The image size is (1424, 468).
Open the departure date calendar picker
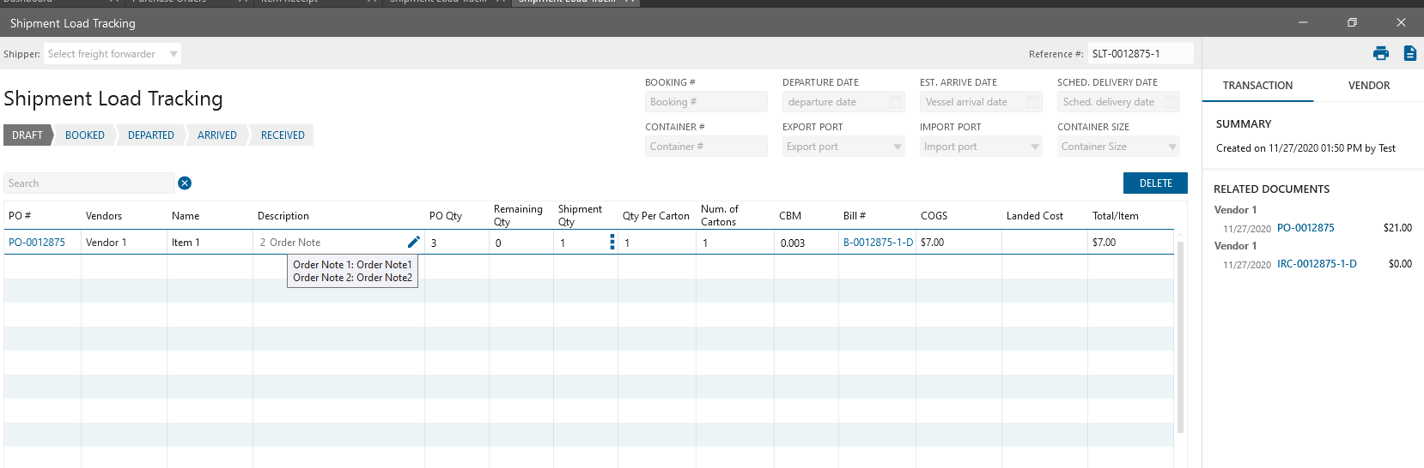coord(896,102)
